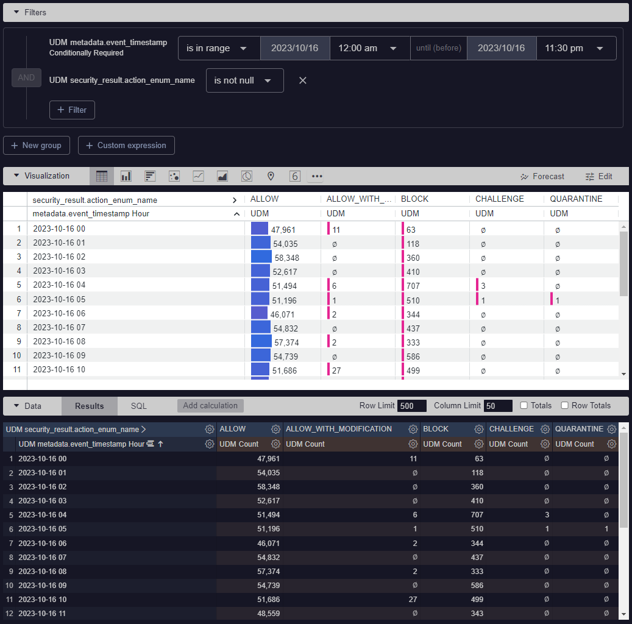
Task: Switch to the line chart visualization
Action: click(x=198, y=176)
